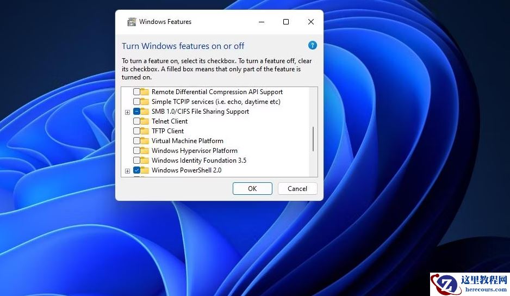Viewport: 510px width, 296px height.
Task: Click folder icon beside Windows Hypervisor Platform
Action: (145, 150)
